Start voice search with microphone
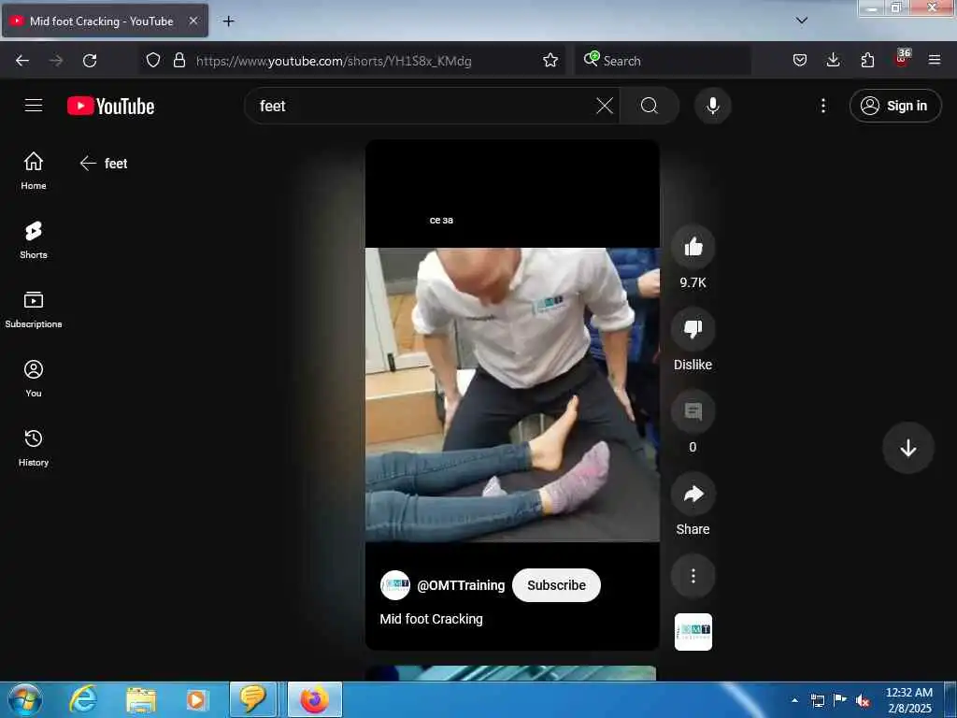 [x=712, y=106]
